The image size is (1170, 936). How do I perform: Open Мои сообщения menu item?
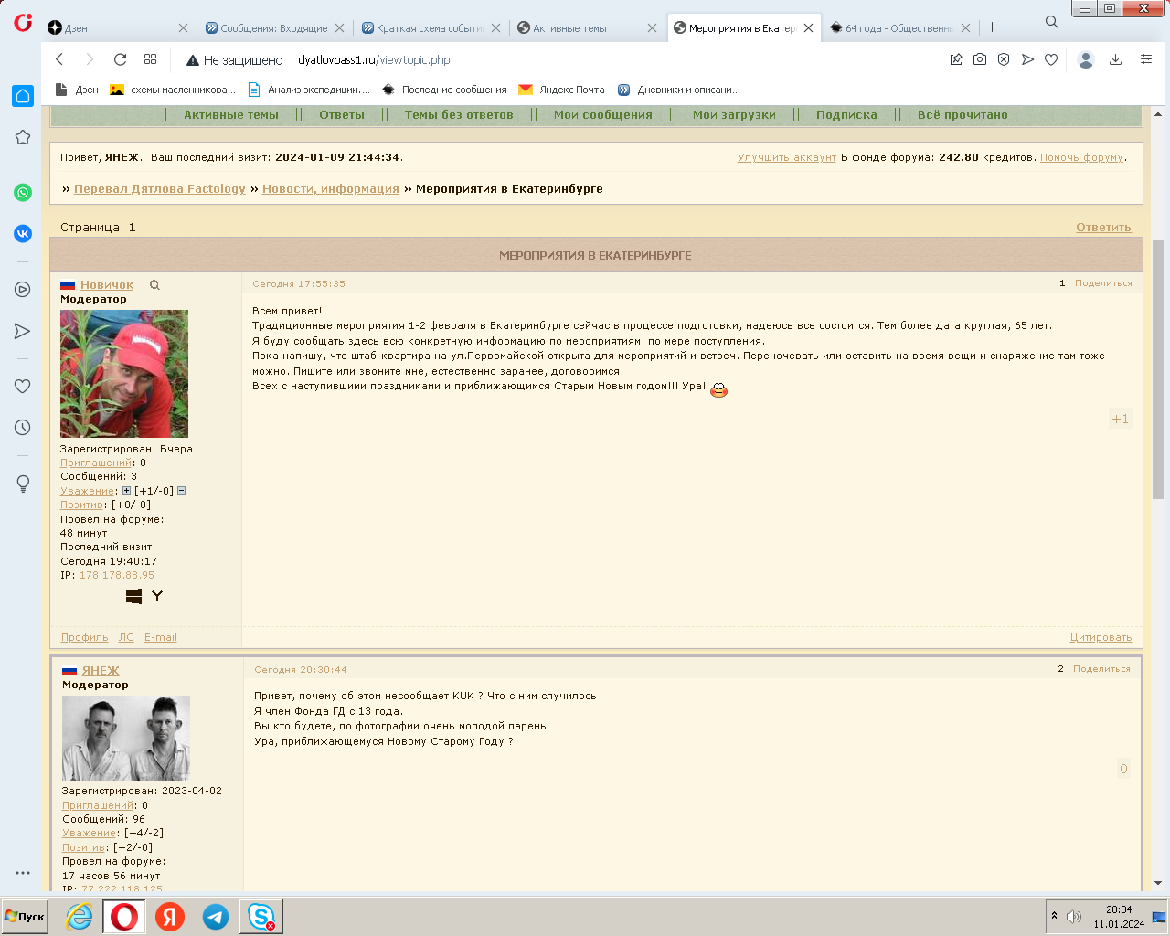603,115
